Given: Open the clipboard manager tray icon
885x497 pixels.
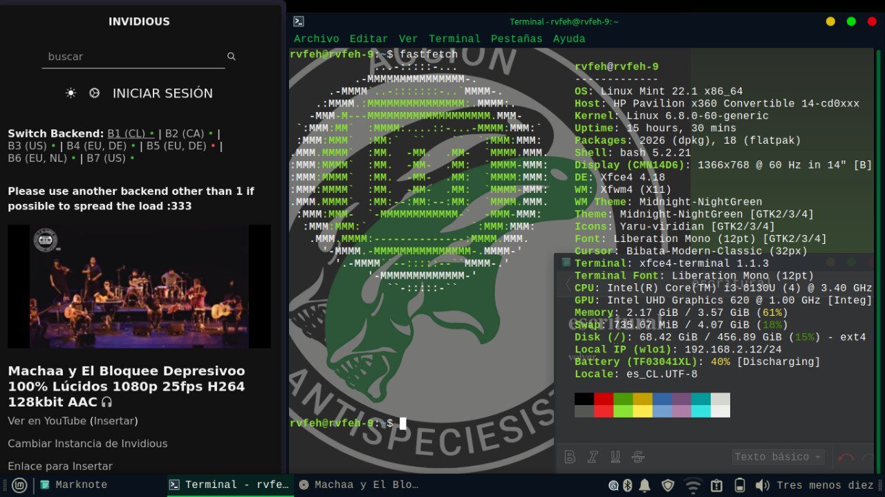Looking at the screenshot, I should click(716, 485).
